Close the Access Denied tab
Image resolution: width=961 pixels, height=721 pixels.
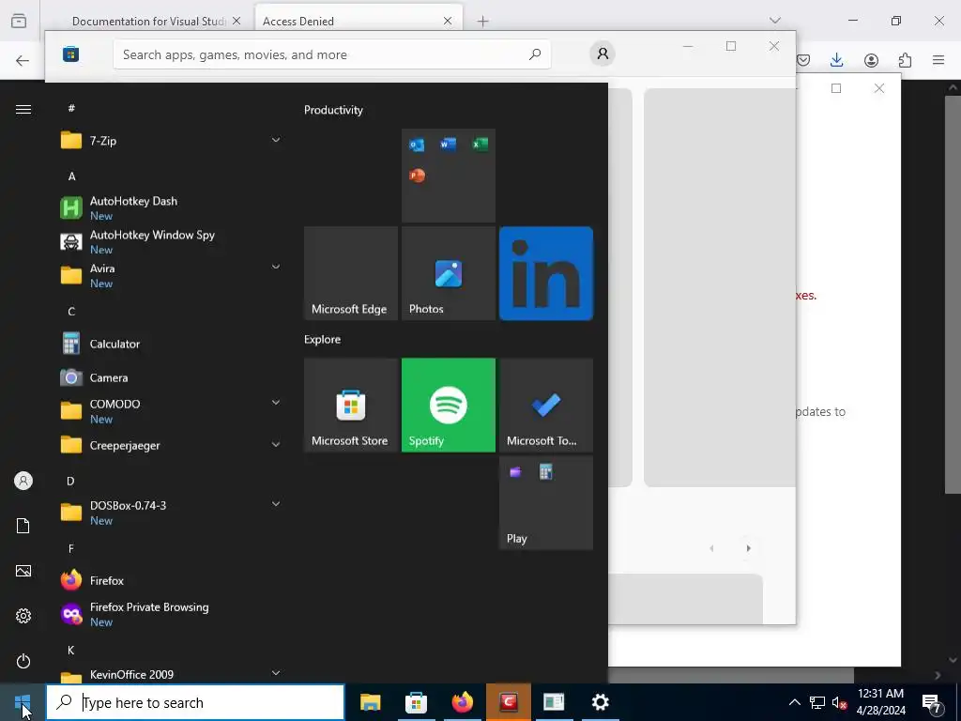tap(448, 21)
